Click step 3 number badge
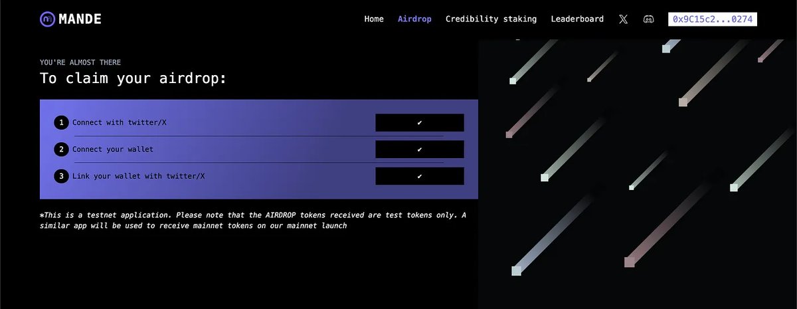The width and height of the screenshot is (797, 309). (x=61, y=176)
